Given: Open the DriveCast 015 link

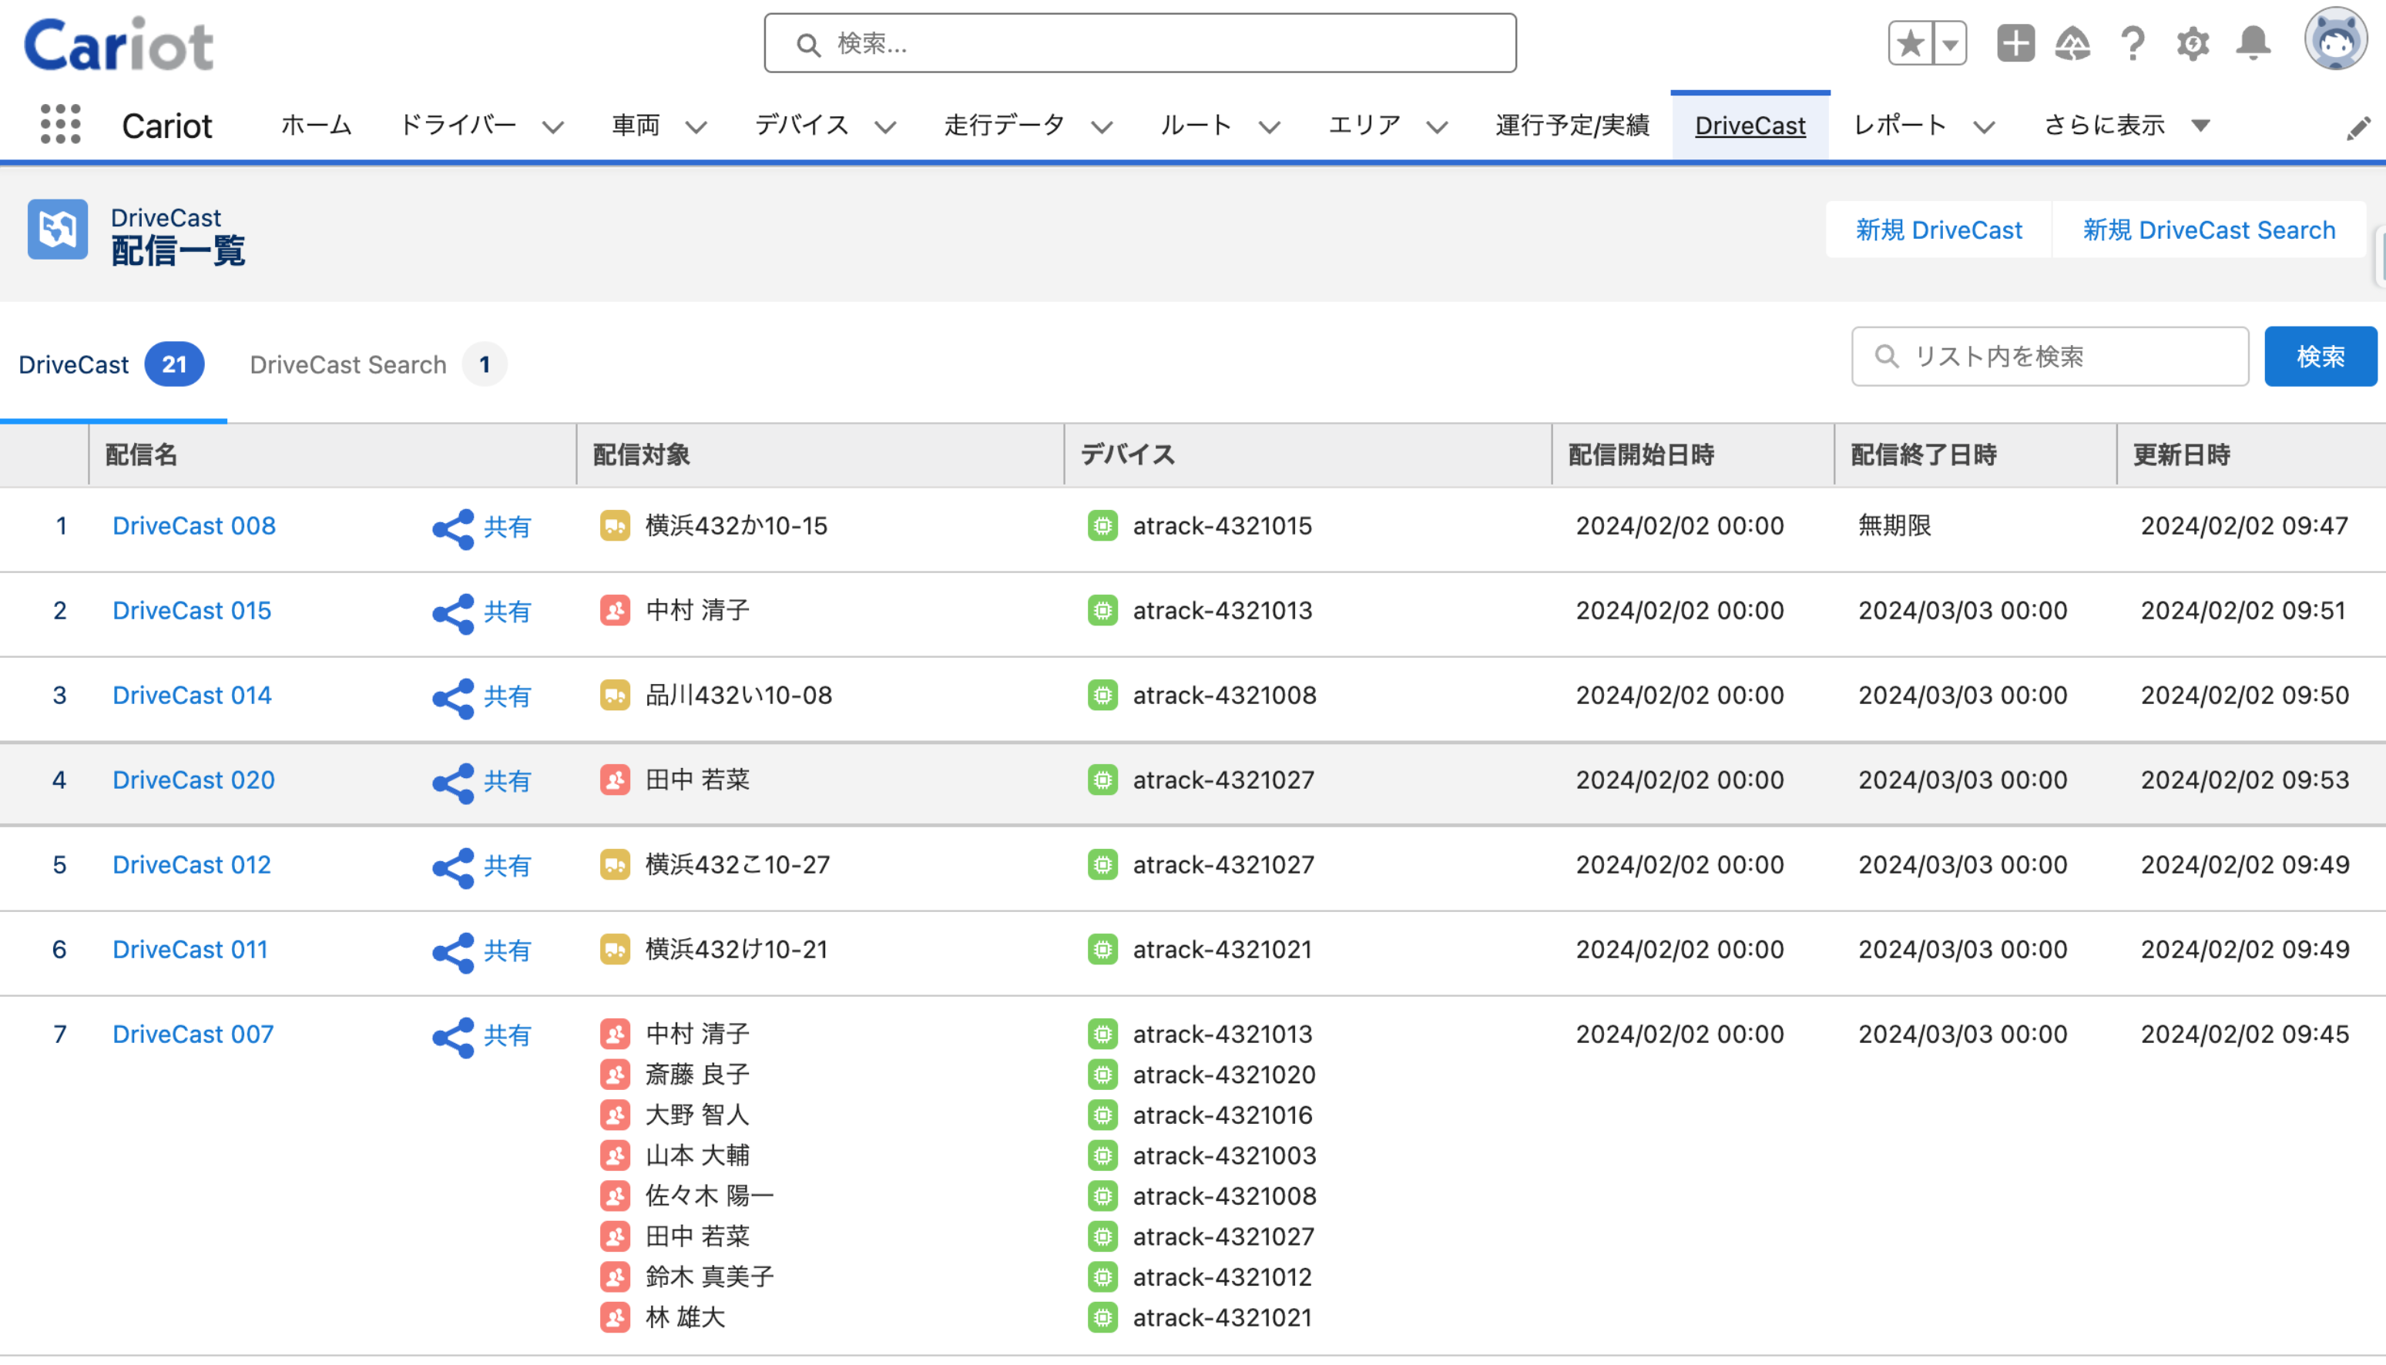Looking at the screenshot, I should (192, 610).
